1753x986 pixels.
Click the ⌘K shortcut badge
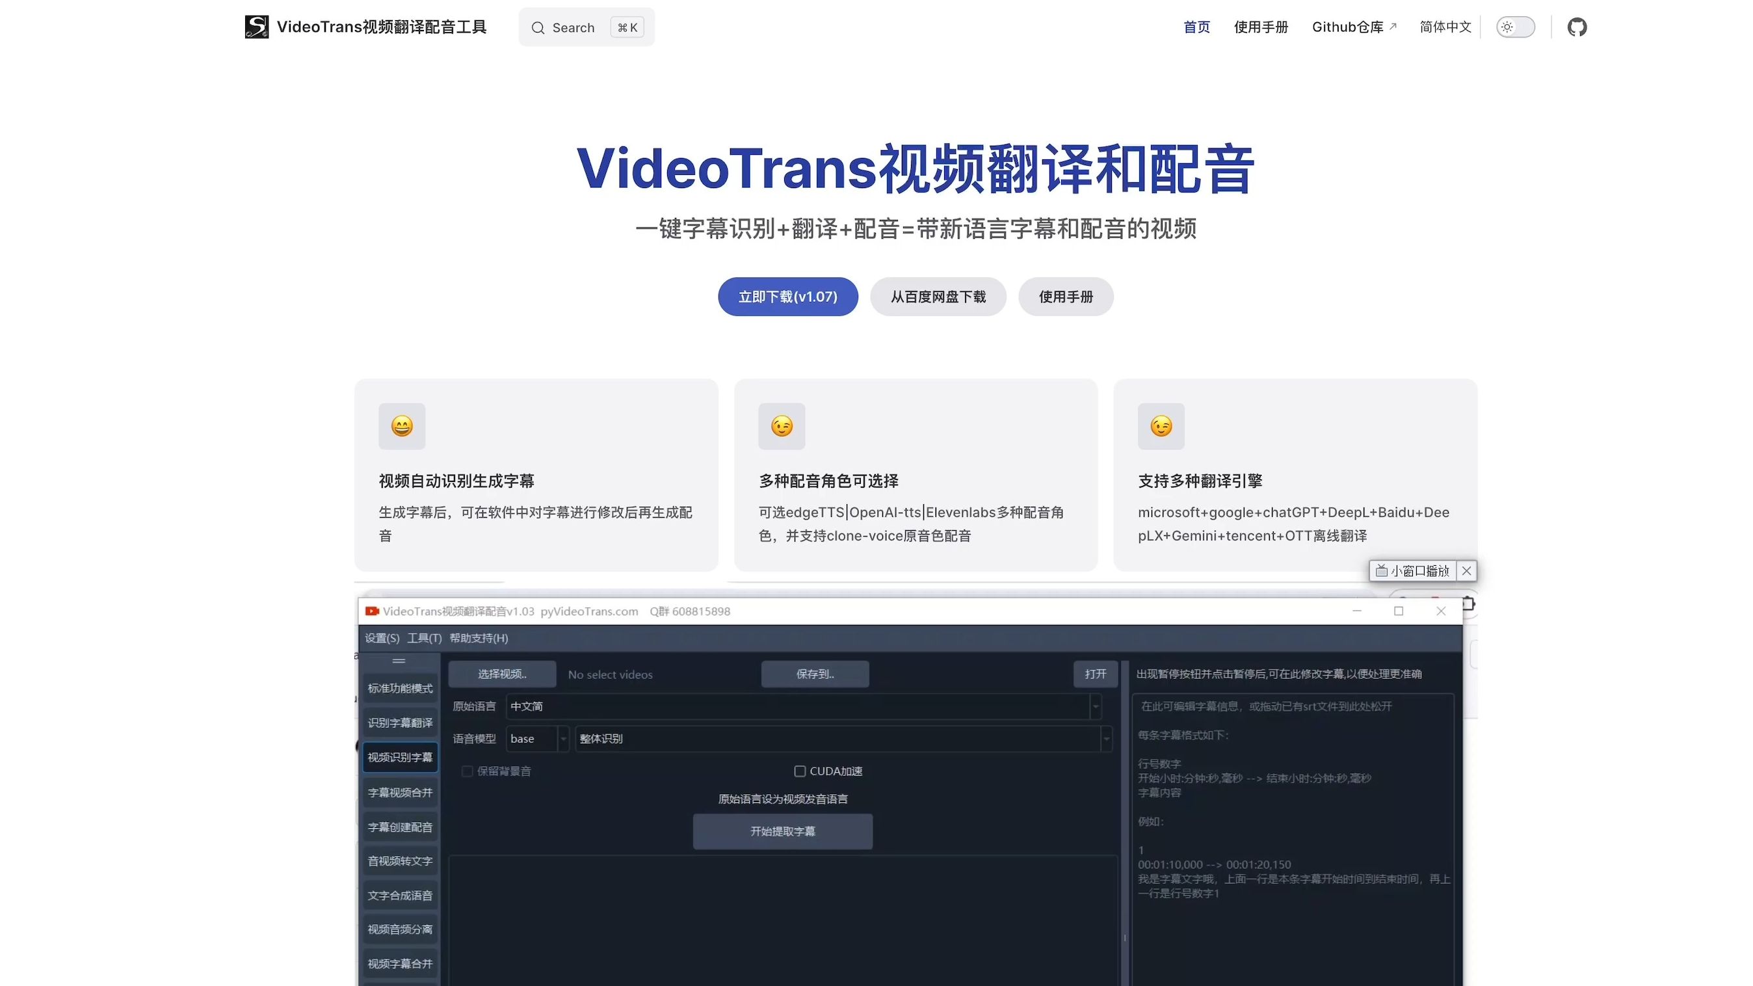[627, 27]
